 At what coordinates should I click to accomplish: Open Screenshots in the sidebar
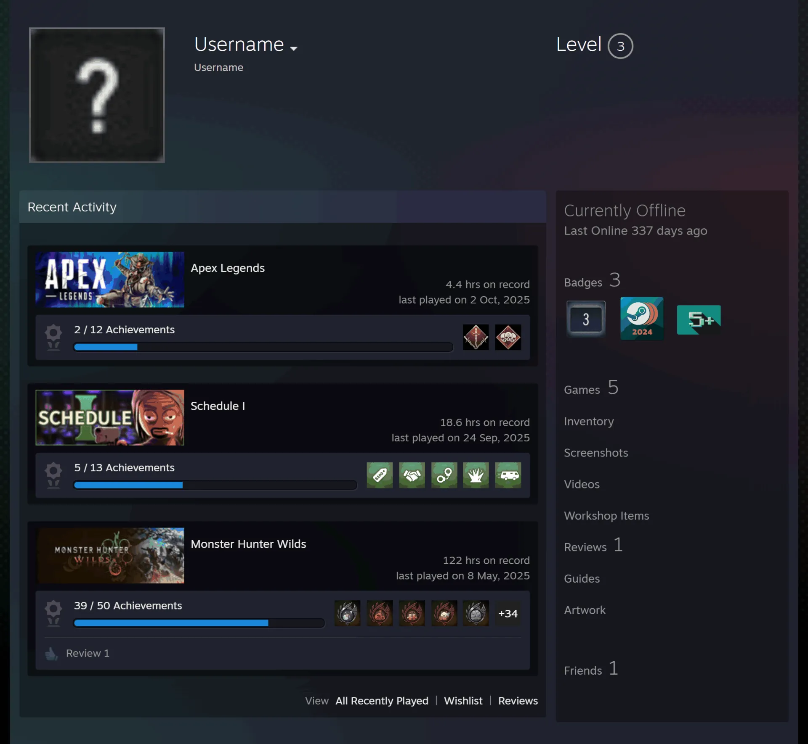[x=596, y=453]
